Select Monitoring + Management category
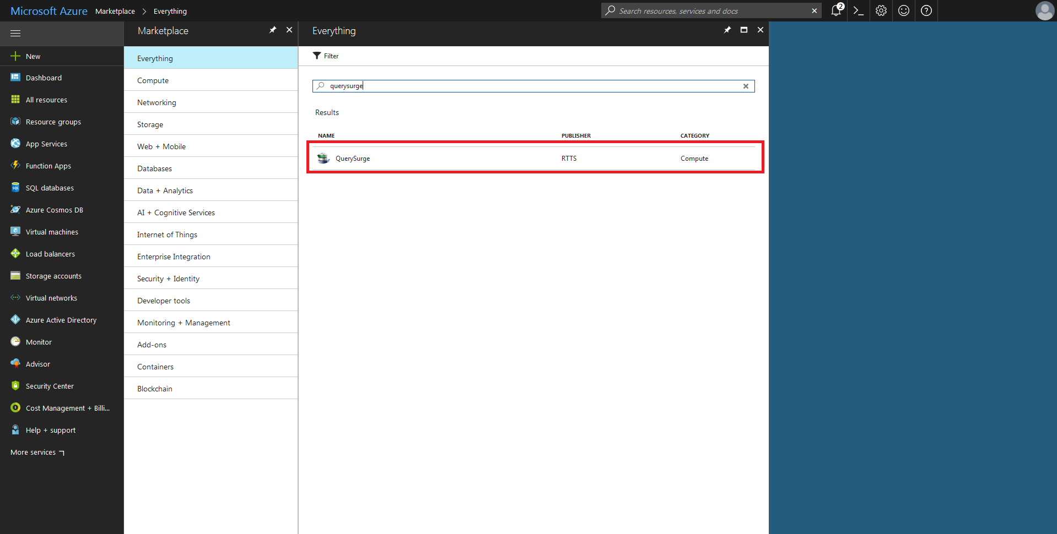The width and height of the screenshot is (1057, 534). tap(211, 322)
